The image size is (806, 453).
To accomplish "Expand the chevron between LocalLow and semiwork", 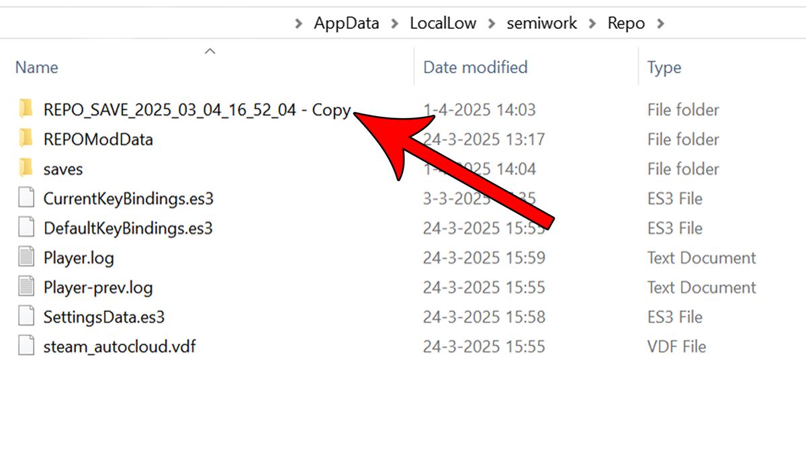I will click(492, 23).
